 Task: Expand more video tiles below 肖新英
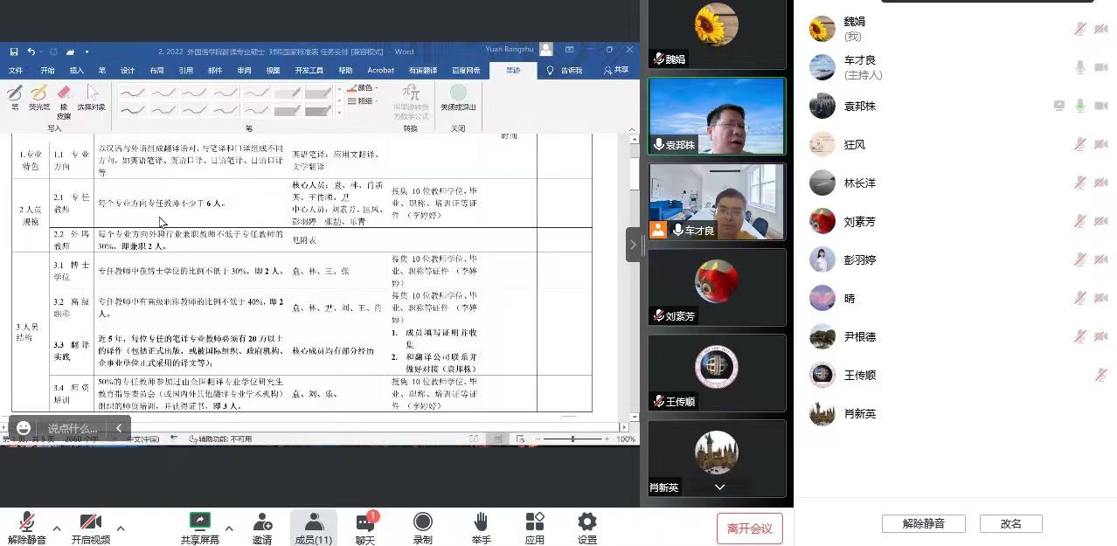(x=719, y=487)
